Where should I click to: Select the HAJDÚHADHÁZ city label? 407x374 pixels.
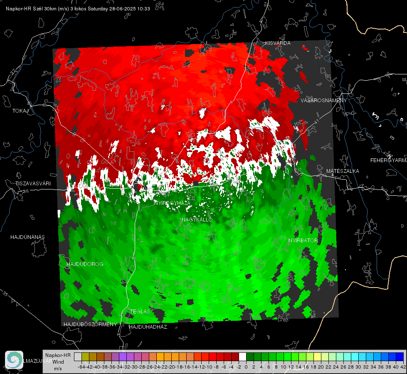tap(148, 327)
